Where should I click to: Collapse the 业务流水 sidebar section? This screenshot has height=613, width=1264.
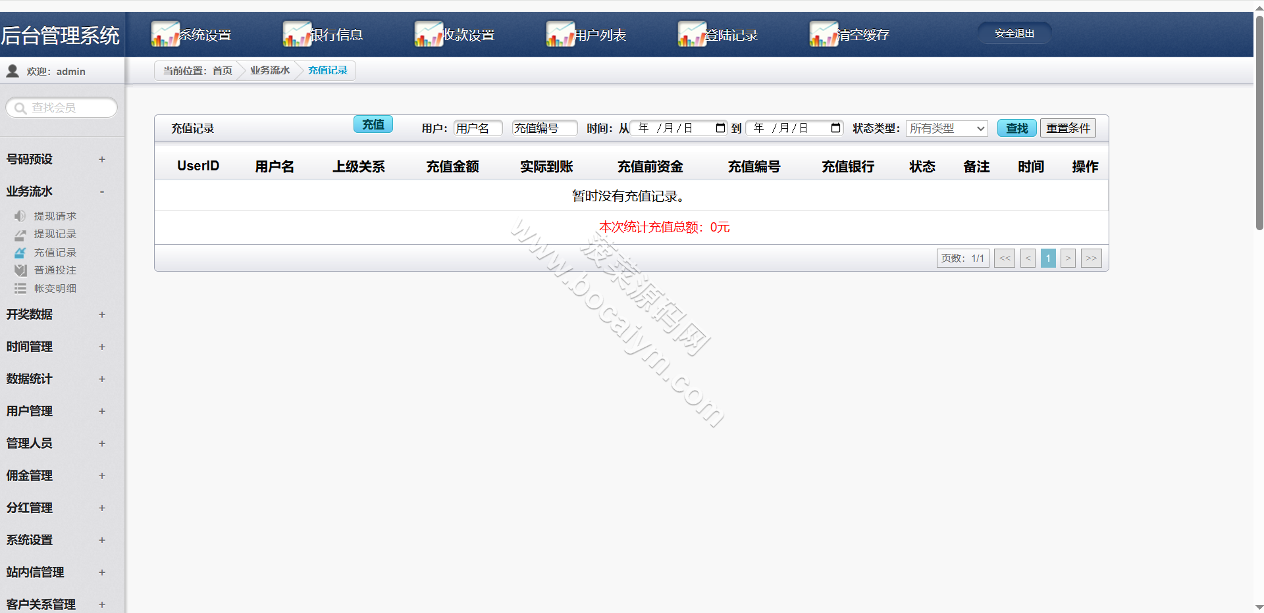pyautogui.click(x=102, y=191)
